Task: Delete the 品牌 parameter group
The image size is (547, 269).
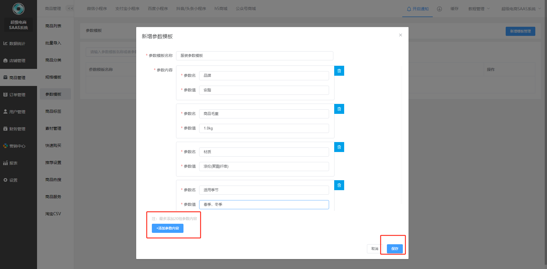Action: pos(339,71)
